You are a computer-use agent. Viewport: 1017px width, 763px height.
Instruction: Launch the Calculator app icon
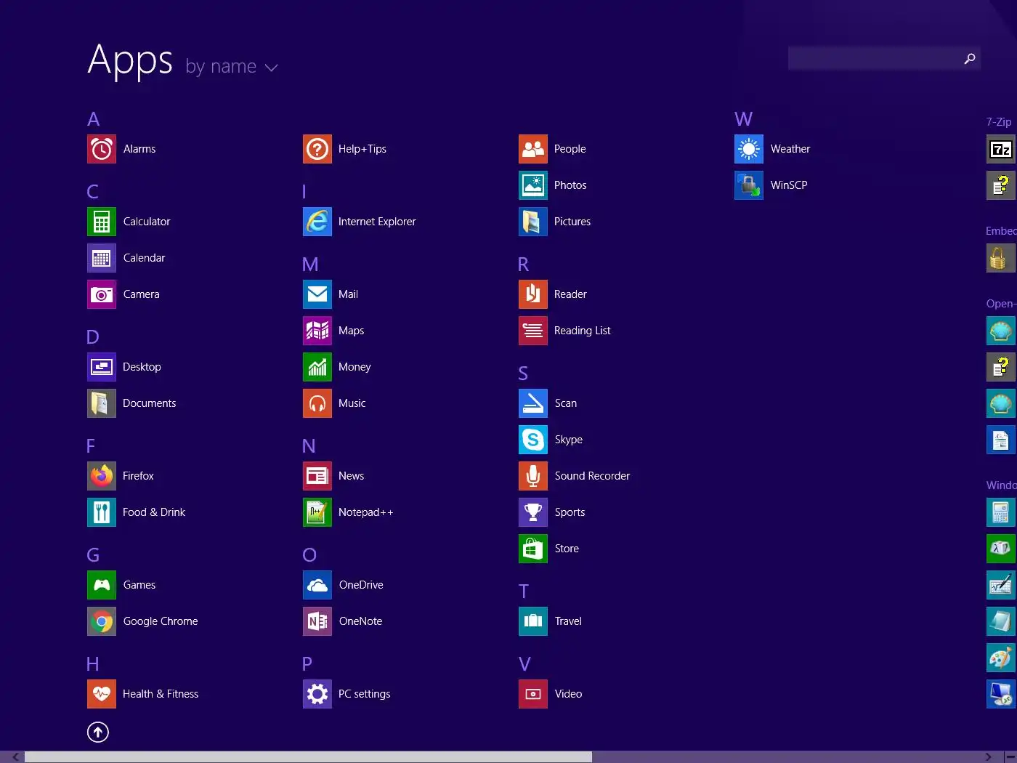click(x=102, y=222)
